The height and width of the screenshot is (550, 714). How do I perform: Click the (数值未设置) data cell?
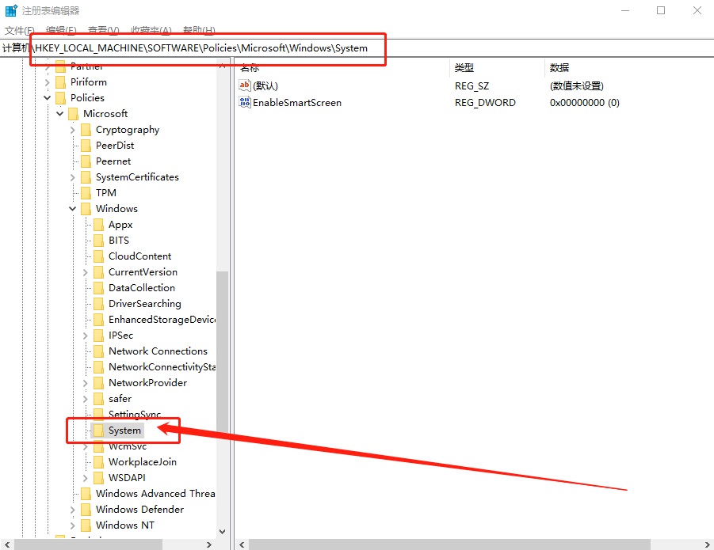tap(576, 86)
